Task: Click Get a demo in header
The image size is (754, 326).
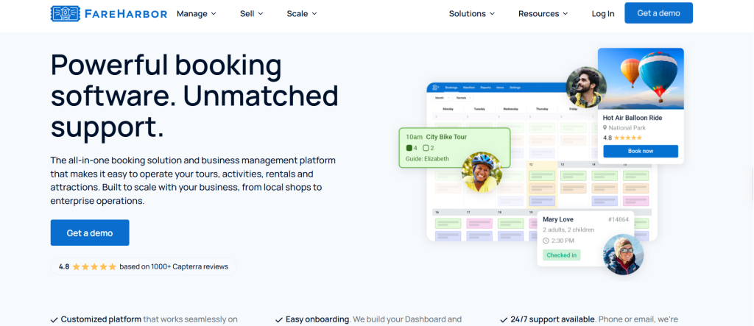Action: point(659,13)
